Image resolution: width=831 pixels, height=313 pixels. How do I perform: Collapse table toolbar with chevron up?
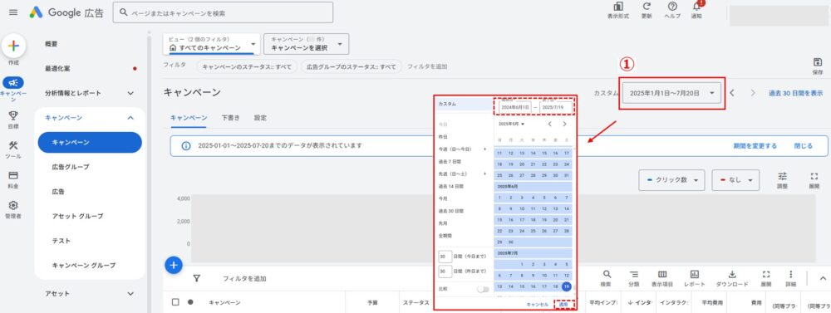[x=823, y=278]
